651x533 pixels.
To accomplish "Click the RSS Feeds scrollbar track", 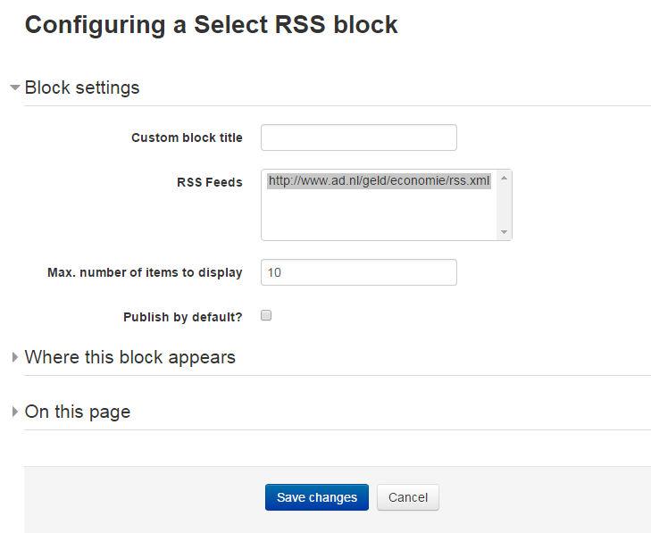I will click(504, 205).
